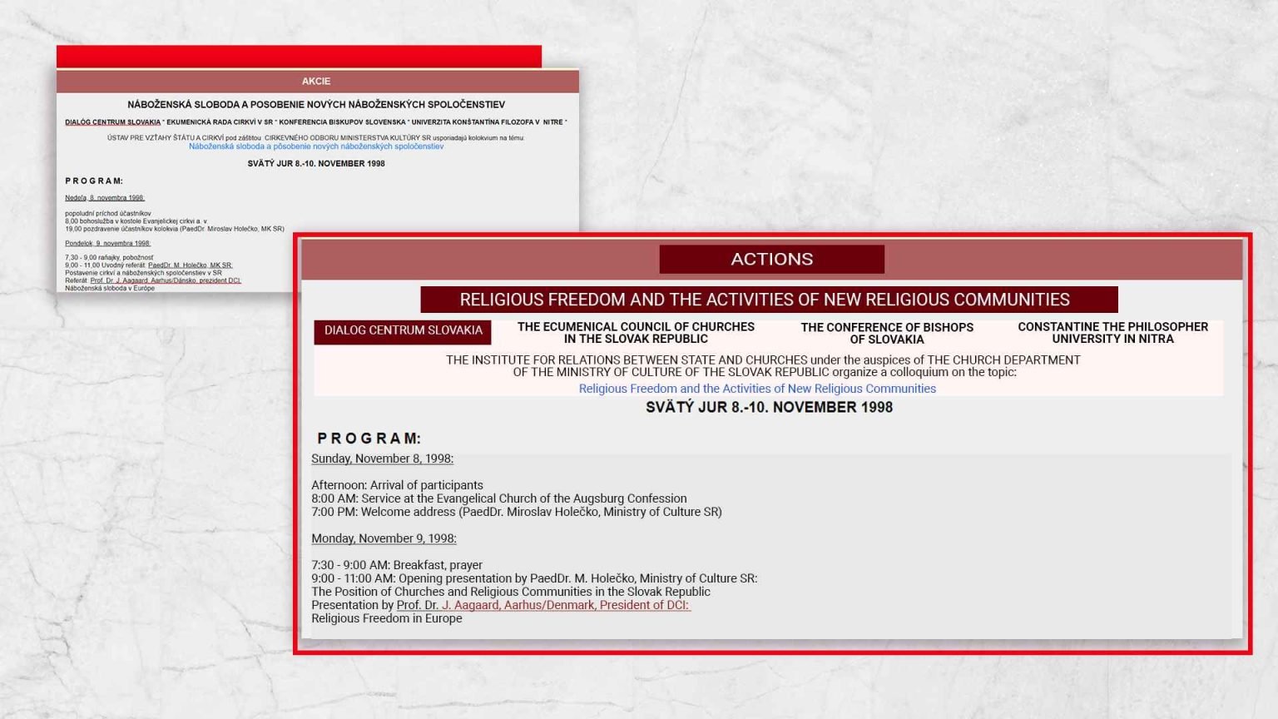Open the Prof. Dr. J. Aagaard Aarhus/Denmark link
The width and height of the screenshot is (1278, 719).
pos(542,605)
